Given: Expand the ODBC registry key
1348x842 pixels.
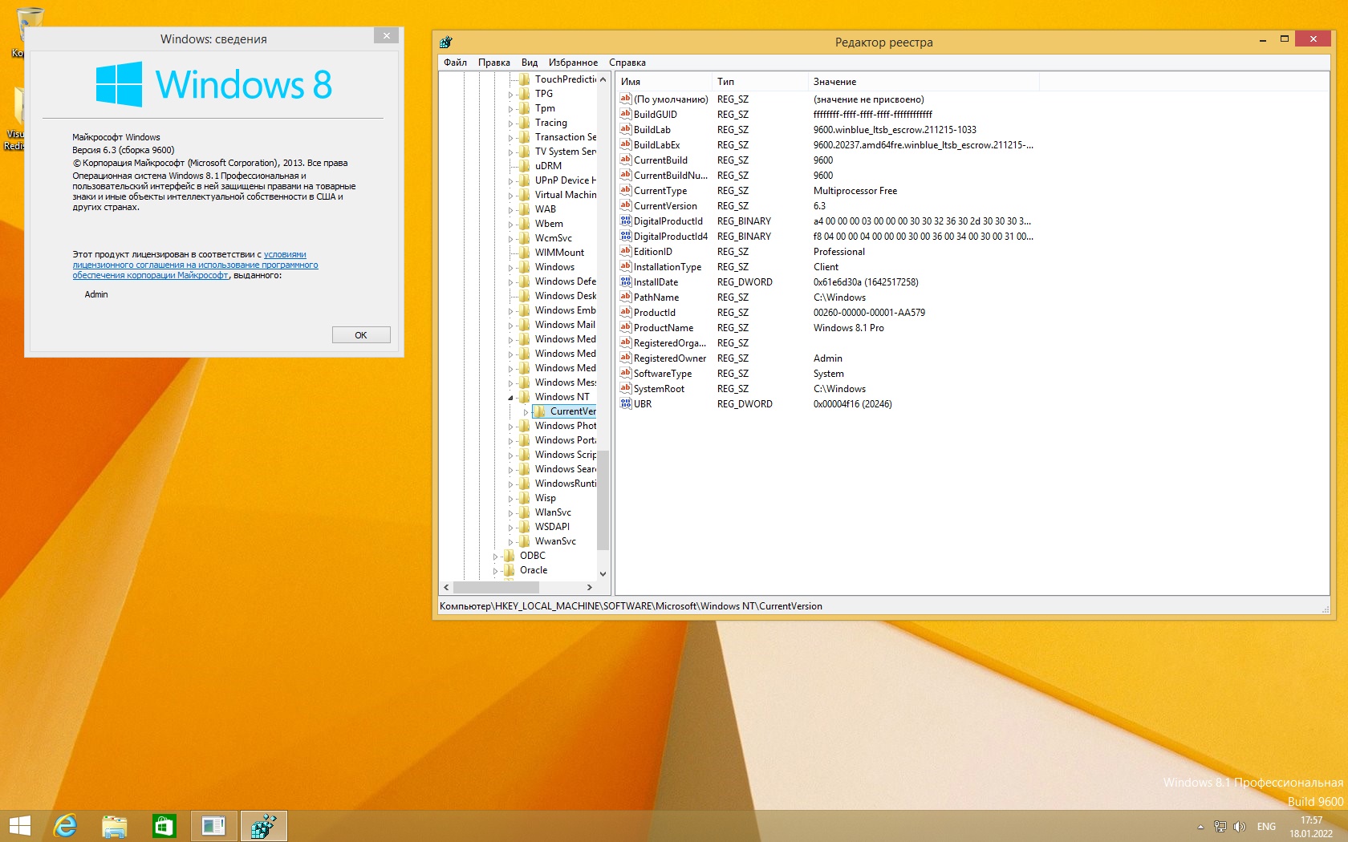Looking at the screenshot, I should click(495, 557).
